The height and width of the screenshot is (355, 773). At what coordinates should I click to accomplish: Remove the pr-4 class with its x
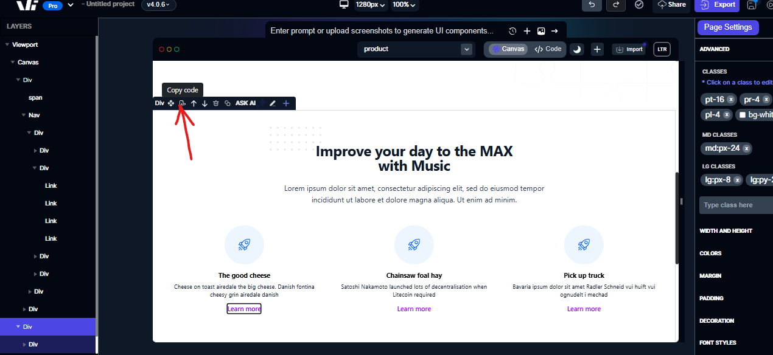pyautogui.click(x=766, y=99)
